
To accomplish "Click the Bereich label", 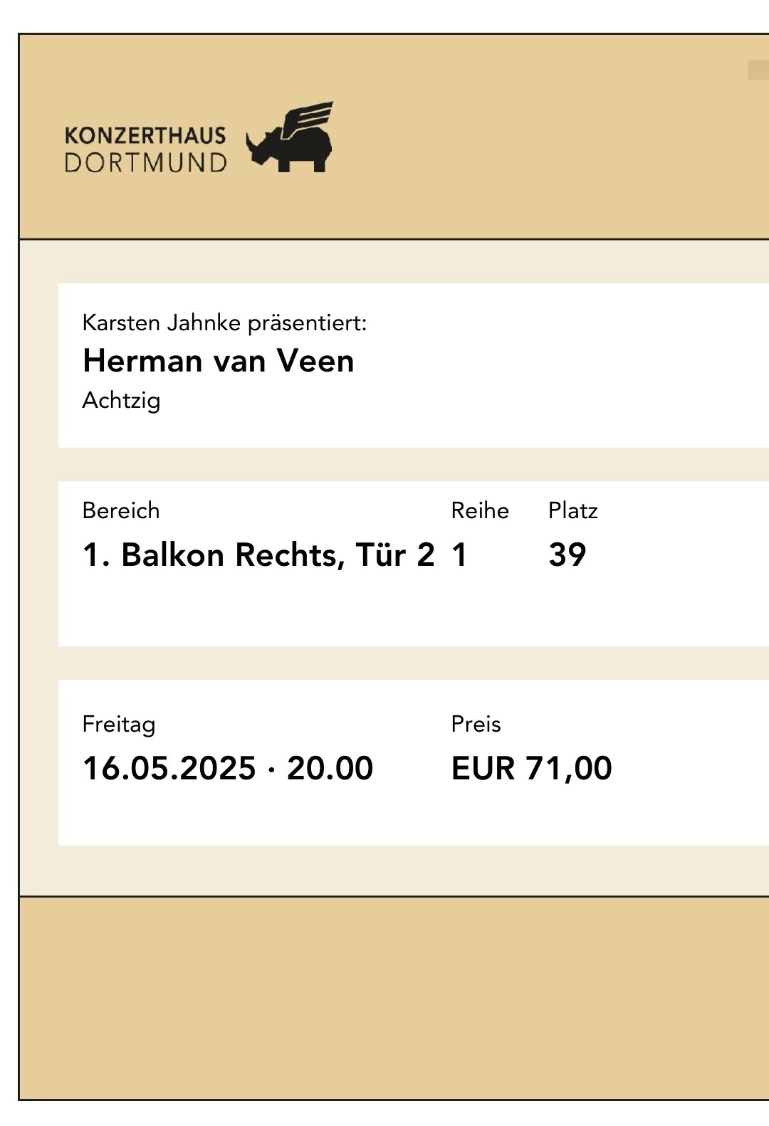I will [121, 510].
